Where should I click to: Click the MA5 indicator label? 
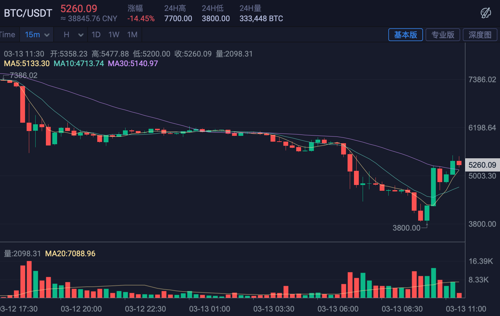[x=27, y=64]
